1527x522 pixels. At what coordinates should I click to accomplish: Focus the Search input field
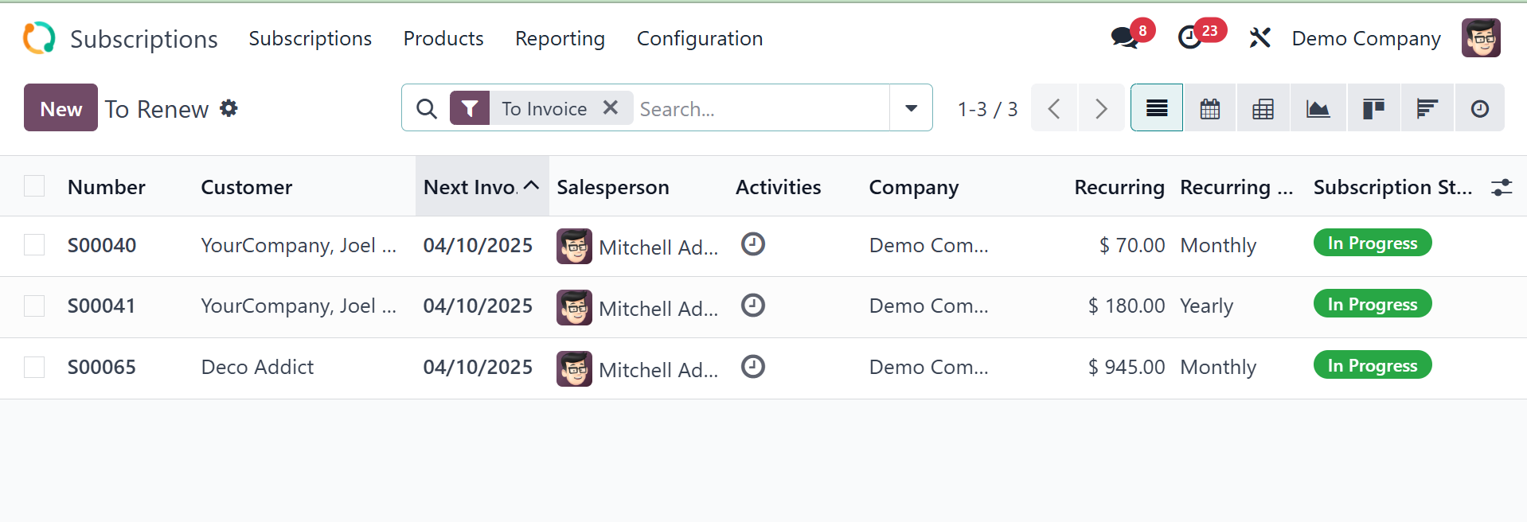[x=763, y=109]
